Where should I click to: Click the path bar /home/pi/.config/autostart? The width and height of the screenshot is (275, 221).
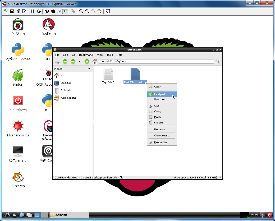pyautogui.click(x=156, y=61)
